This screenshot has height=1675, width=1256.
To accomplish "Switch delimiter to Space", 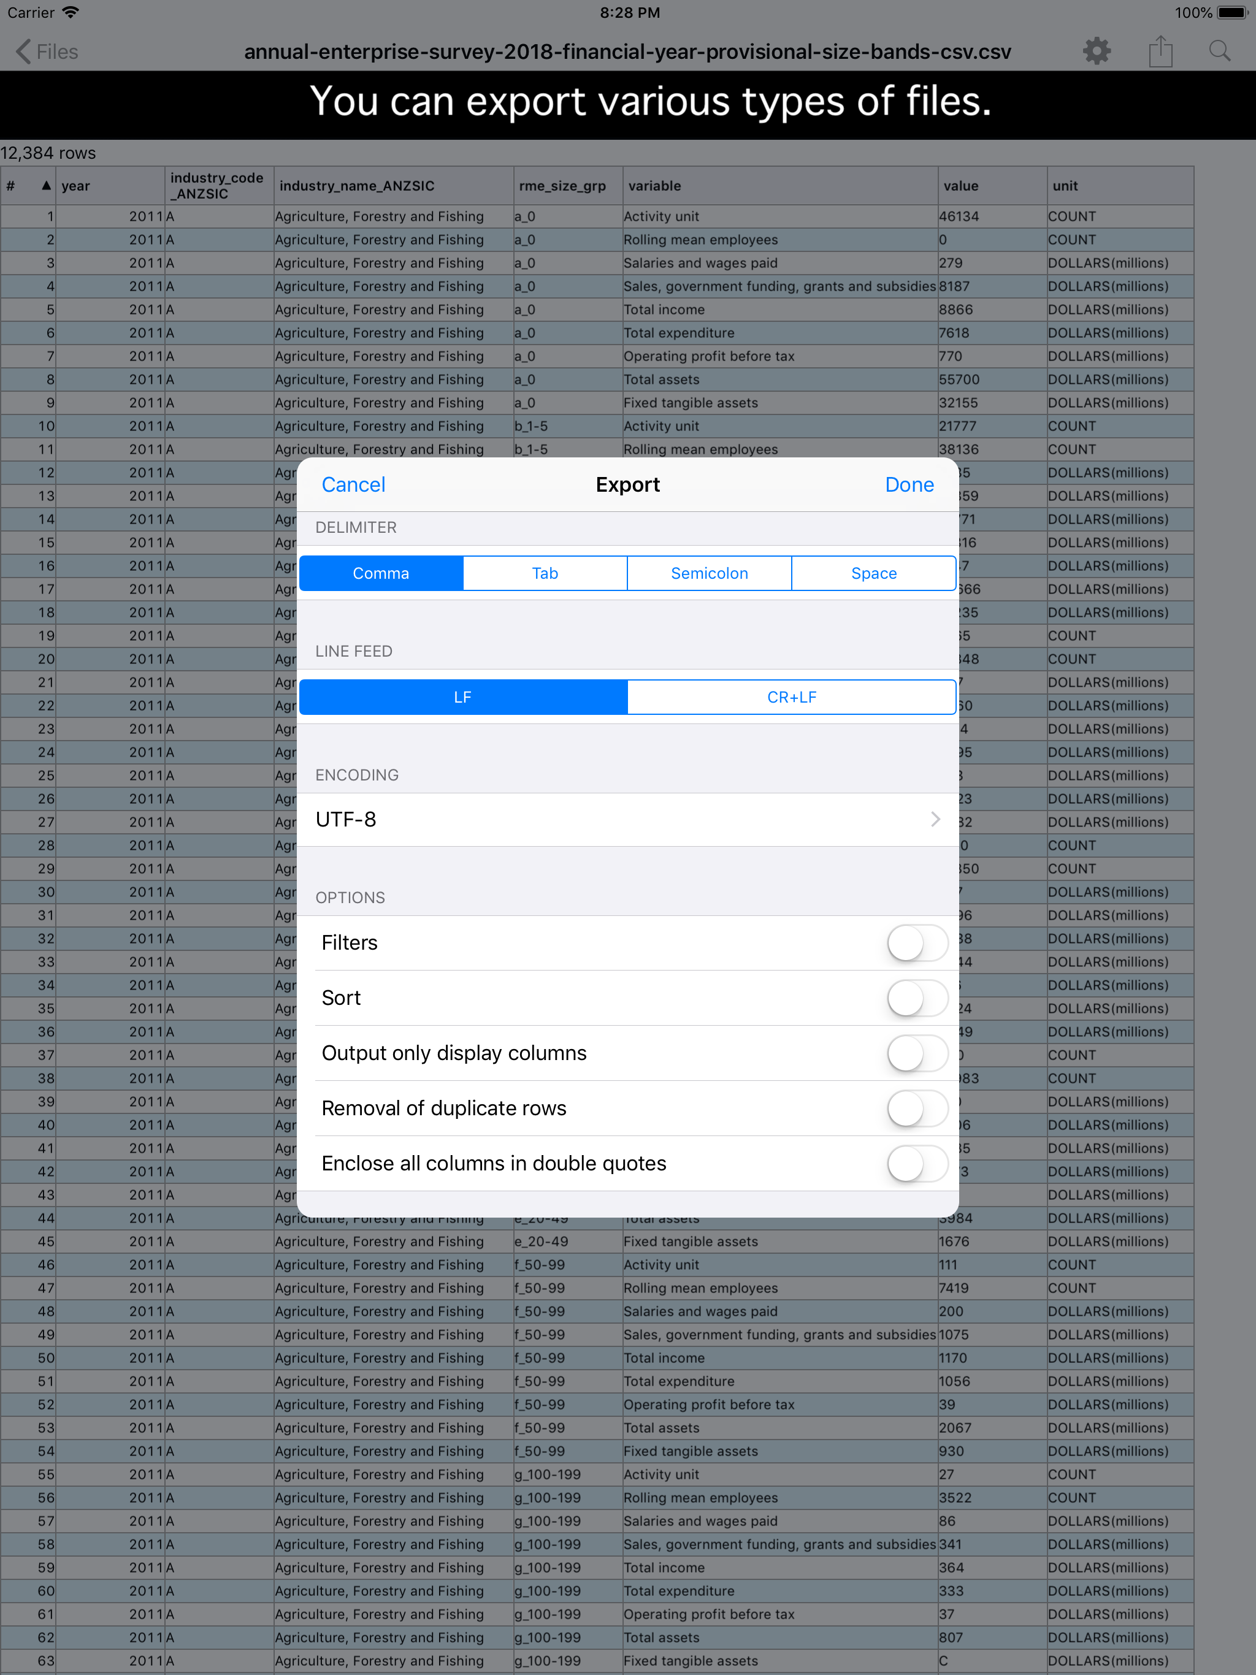I will 873,573.
